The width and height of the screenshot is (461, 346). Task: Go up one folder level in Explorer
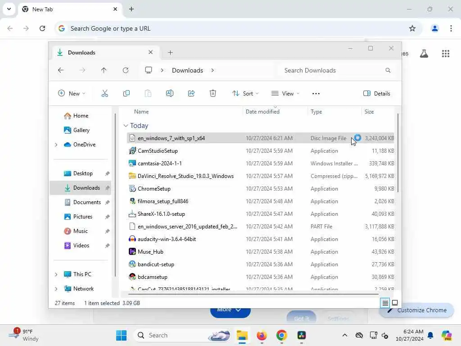[104, 70]
